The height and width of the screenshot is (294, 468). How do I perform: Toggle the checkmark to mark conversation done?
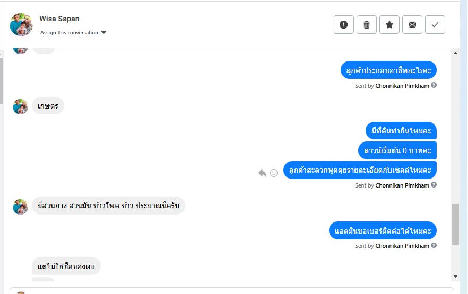tap(435, 25)
